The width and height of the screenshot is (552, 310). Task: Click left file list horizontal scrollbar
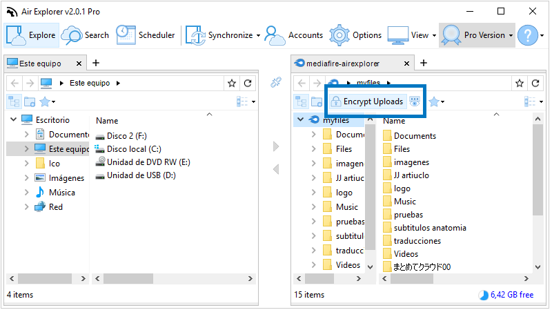coord(128,279)
